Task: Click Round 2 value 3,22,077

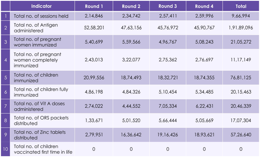Action: click(x=131, y=60)
